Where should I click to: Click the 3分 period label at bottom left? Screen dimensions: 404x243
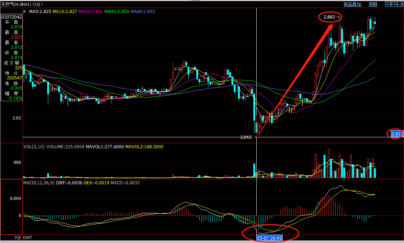(x=18, y=238)
